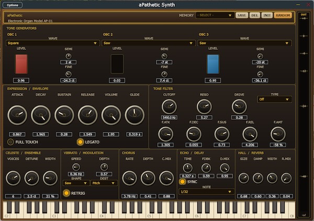Open OSC 1 wave dropdown showing Square
Image resolution: width=314 pixels, height=221 pixels.
pos(53,43)
